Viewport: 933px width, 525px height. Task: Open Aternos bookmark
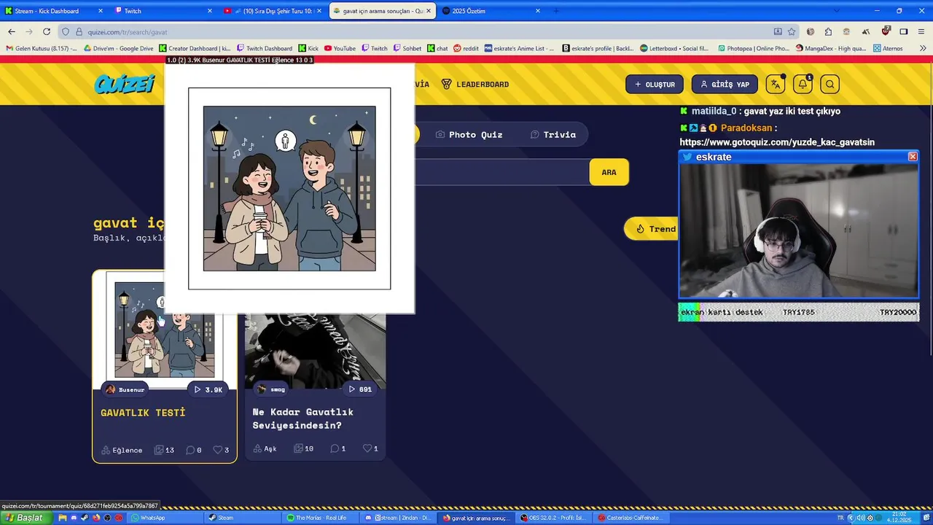tap(887, 48)
